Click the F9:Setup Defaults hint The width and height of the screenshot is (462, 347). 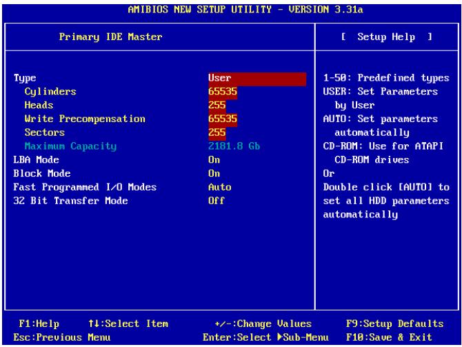coord(395,324)
